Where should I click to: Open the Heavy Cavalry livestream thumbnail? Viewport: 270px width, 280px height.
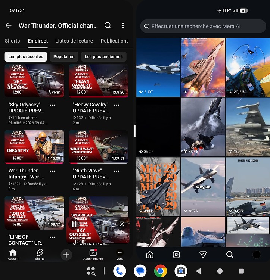99,81
